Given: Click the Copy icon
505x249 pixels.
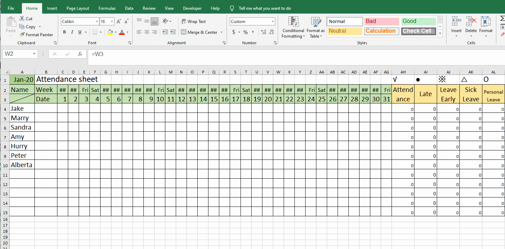Looking at the screenshot, I should point(22,26).
